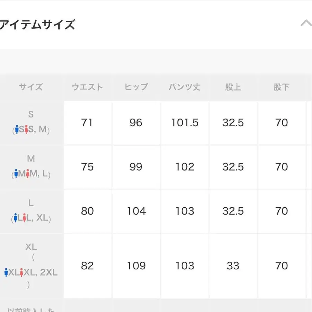This screenshot has width=312, height=312.
Task: Click the ウエスト column header
Action: 87,87
